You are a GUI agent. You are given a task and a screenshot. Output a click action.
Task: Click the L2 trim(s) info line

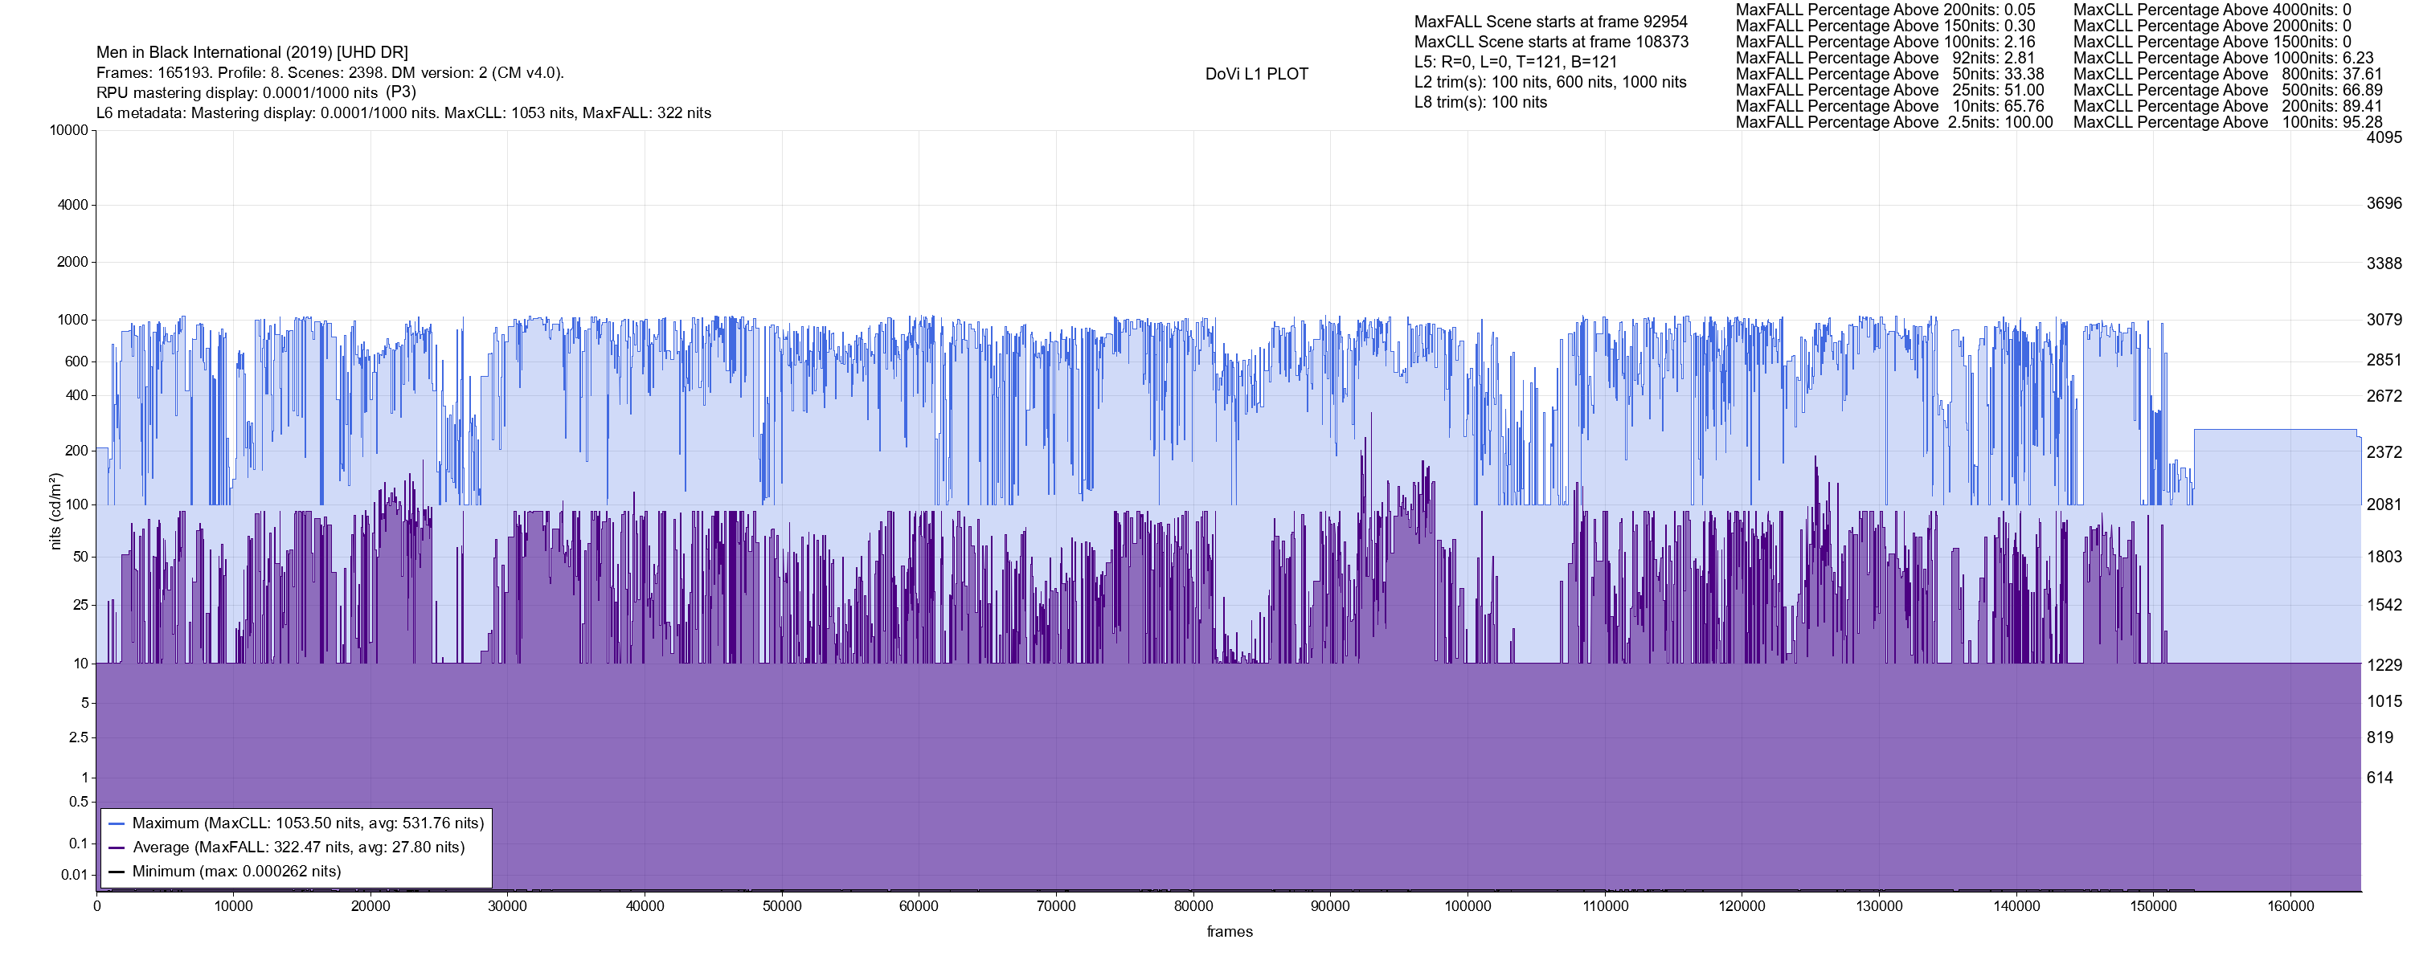point(1550,83)
